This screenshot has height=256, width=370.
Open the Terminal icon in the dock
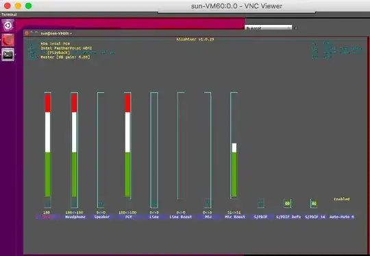click(x=8, y=55)
